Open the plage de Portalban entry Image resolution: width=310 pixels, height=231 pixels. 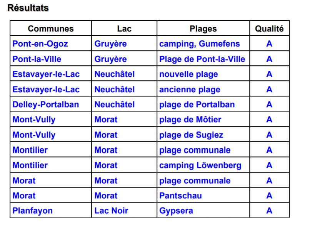pos(197,105)
